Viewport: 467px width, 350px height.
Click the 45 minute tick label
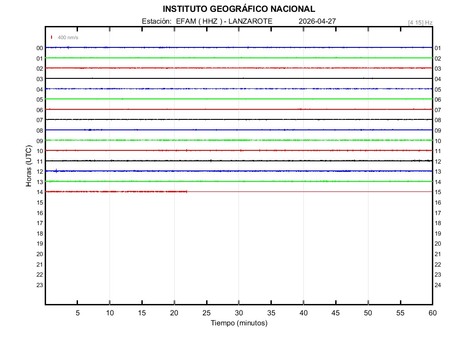[336, 313]
